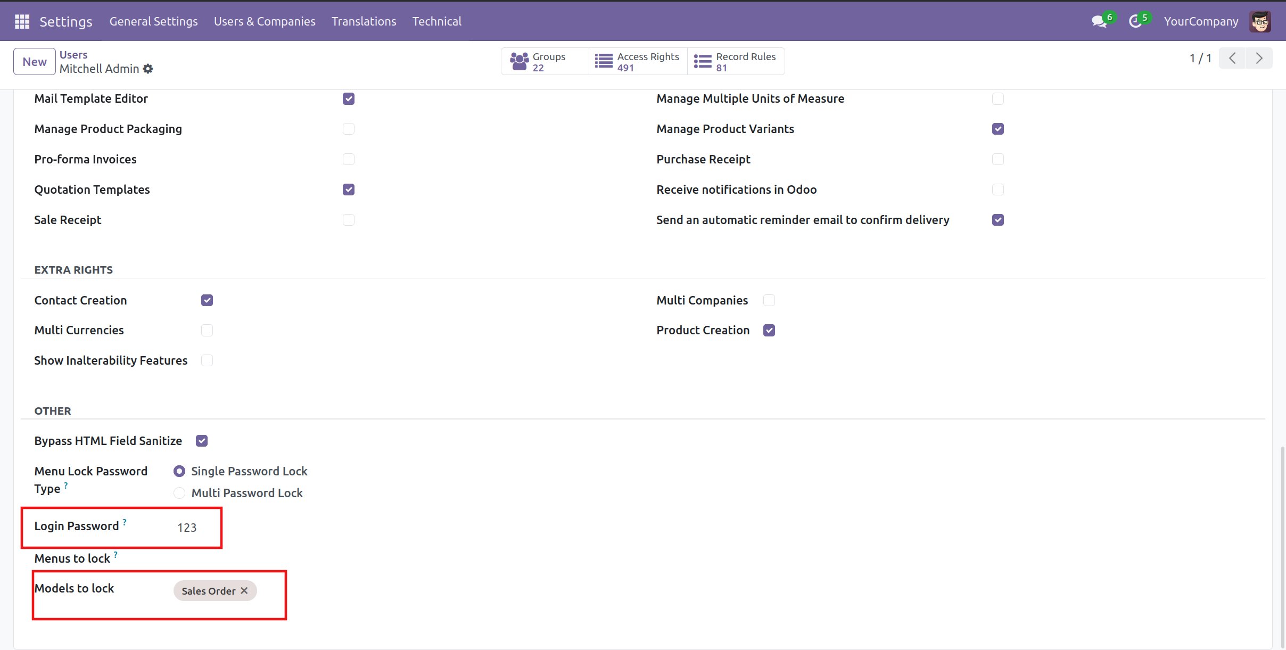Viewport: 1286px width, 650px height.
Task: Open the General Settings menu
Action: 153,21
